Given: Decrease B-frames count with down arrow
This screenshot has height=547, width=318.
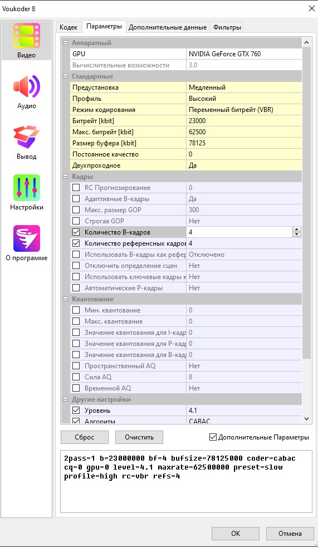Looking at the screenshot, I should [297, 235].
